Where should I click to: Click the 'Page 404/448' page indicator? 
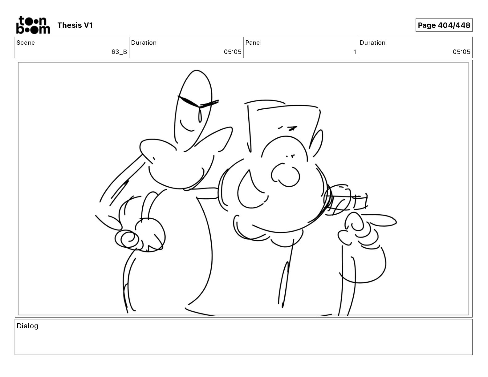[x=444, y=25]
